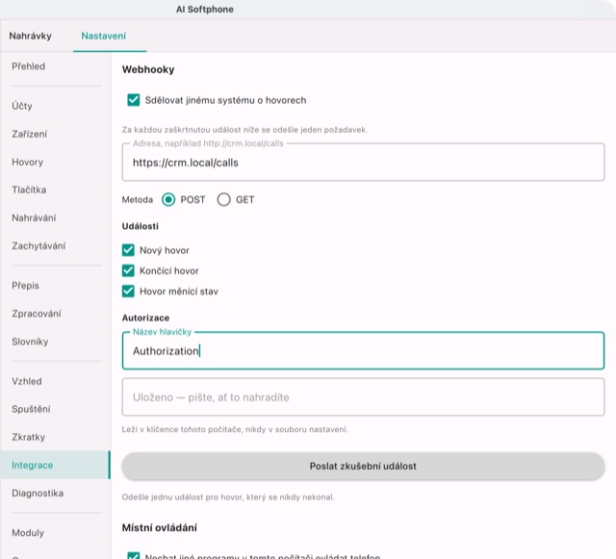Toggle Hovor měnící stav checkbox
The width and height of the screenshot is (616, 559).
(128, 292)
